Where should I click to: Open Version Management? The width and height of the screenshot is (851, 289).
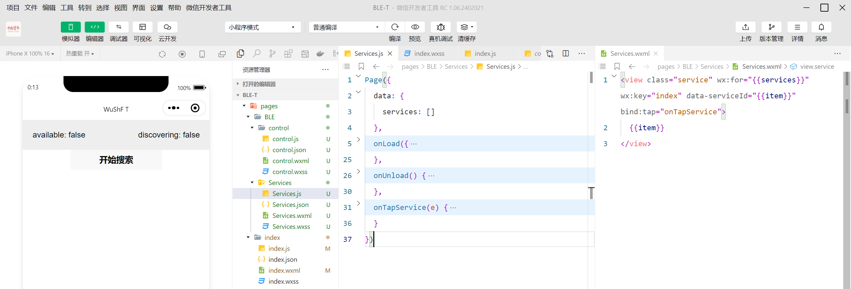772,27
